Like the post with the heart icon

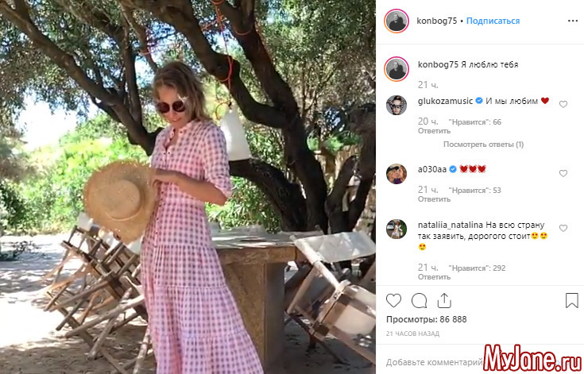click(393, 300)
